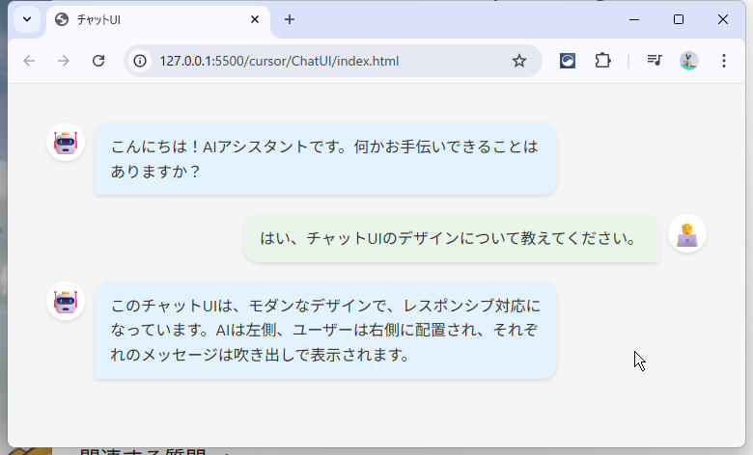This screenshot has height=455, width=753.
Task: Click the user avatar beside the green message
Action: coord(687,234)
